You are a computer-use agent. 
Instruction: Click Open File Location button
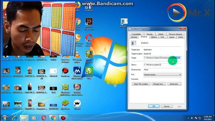click(141, 84)
